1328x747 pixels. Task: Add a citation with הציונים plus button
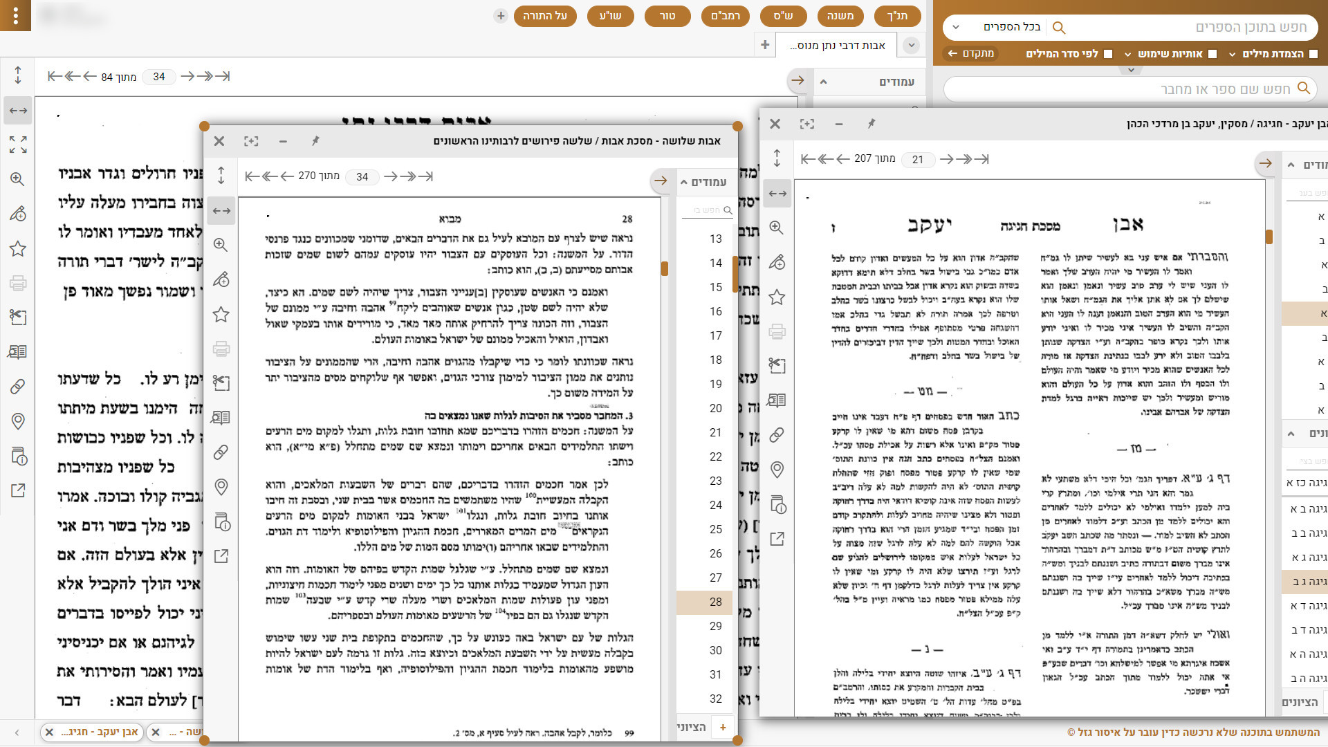pos(723,727)
